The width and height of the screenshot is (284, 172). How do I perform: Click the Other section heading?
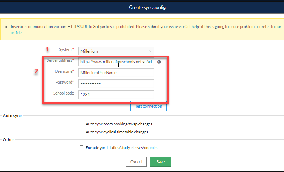pos(8,140)
